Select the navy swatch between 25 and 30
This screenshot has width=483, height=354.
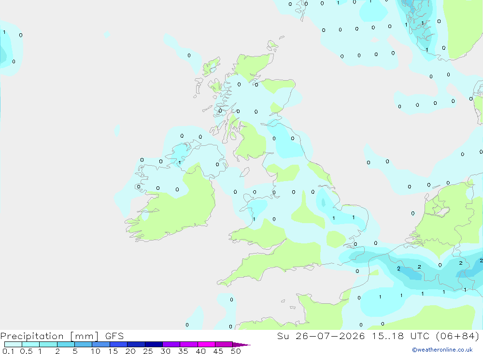coord(154,344)
